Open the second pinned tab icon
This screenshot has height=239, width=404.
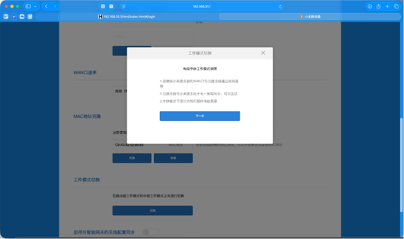coord(14,16)
